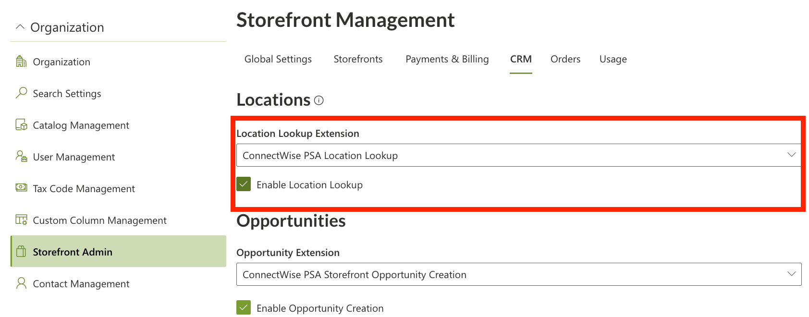
Task: Switch to the Orders tab
Action: point(565,59)
